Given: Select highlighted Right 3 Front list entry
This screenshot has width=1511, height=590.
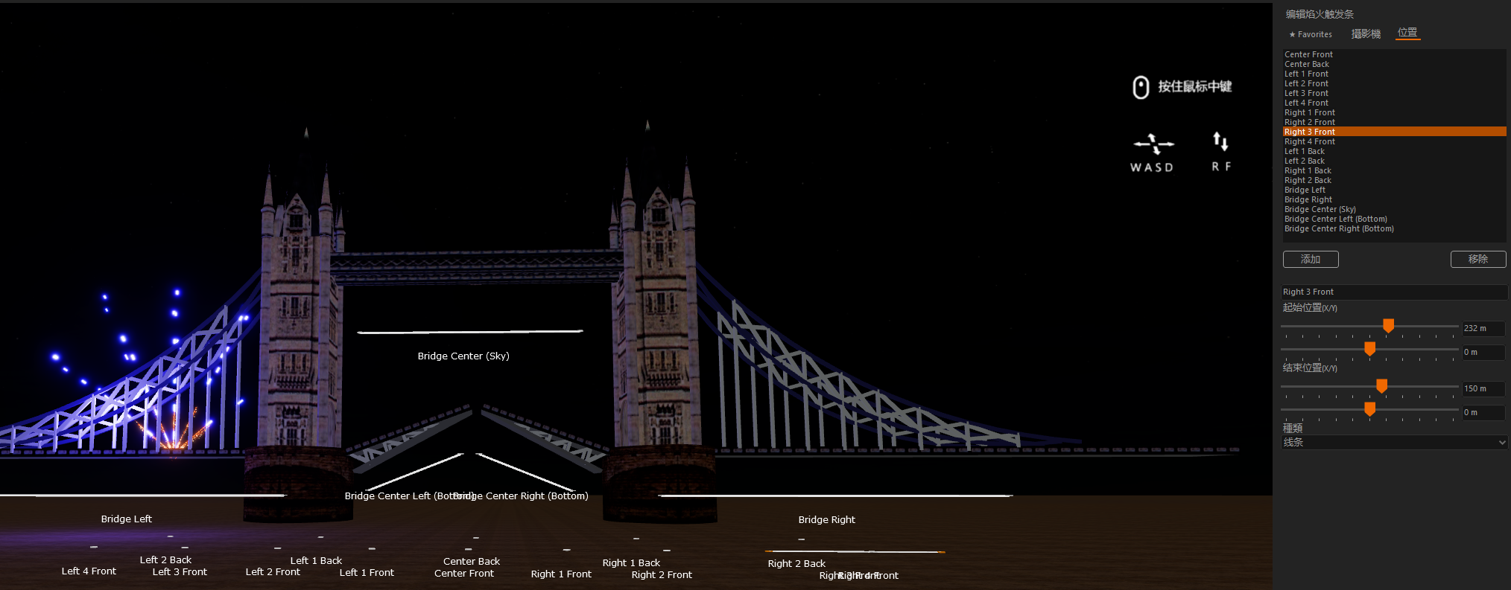Looking at the screenshot, I should tap(1394, 132).
